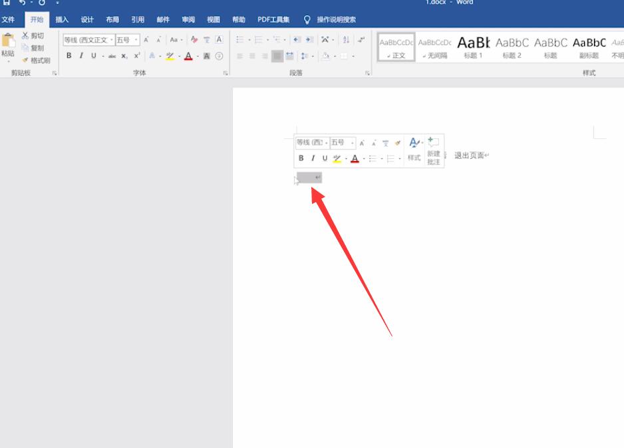Open the phonetic guide tool in ribbon

(x=206, y=39)
